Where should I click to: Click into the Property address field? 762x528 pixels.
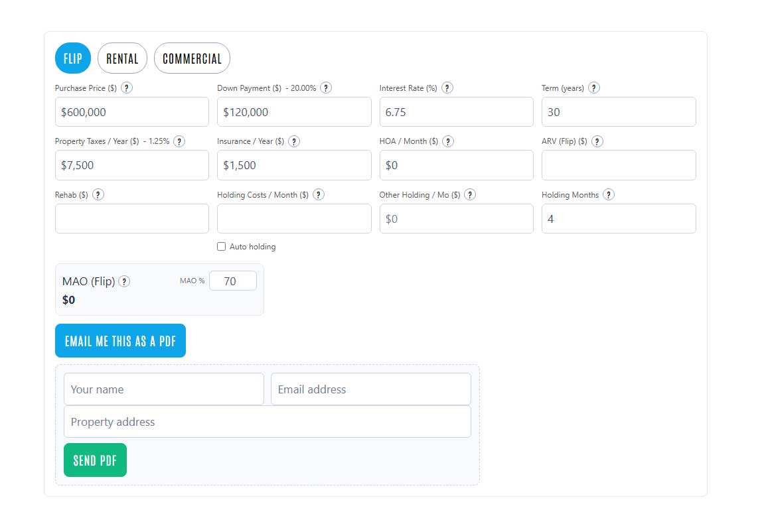pyautogui.click(x=267, y=422)
